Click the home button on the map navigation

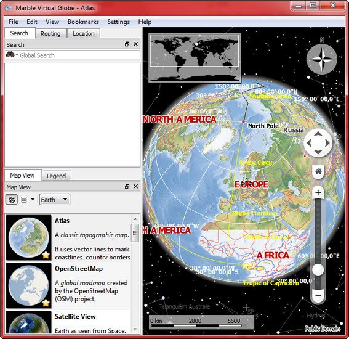(x=318, y=171)
